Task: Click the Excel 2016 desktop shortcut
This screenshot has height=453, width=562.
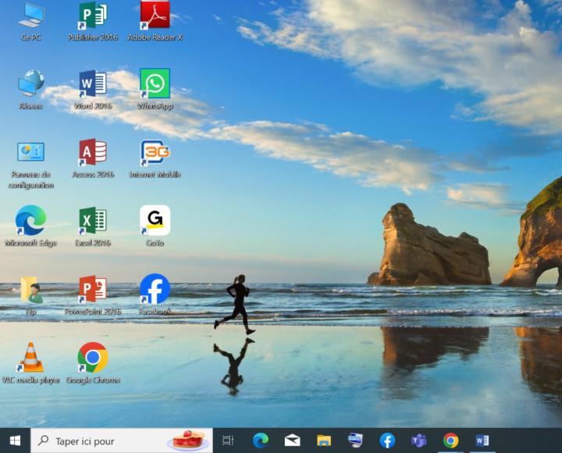Action: pos(92,221)
